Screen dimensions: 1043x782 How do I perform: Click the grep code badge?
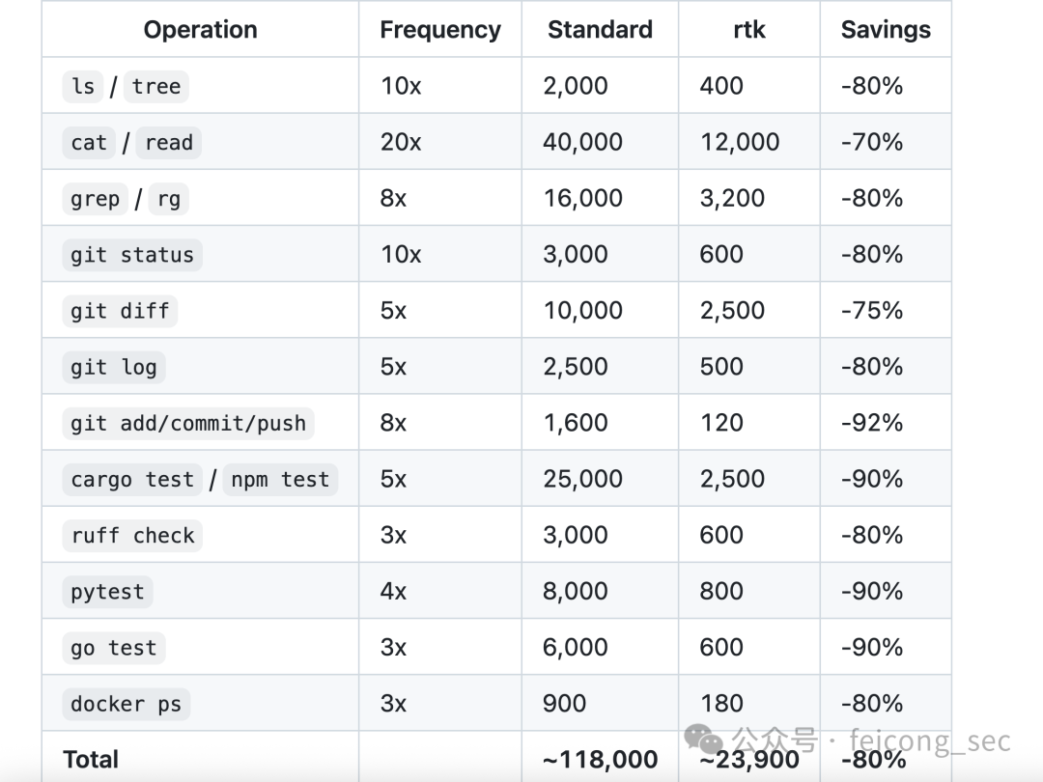pyautogui.click(x=95, y=199)
